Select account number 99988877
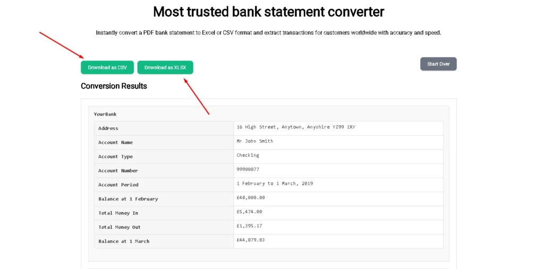544x269 pixels. (248, 170)
